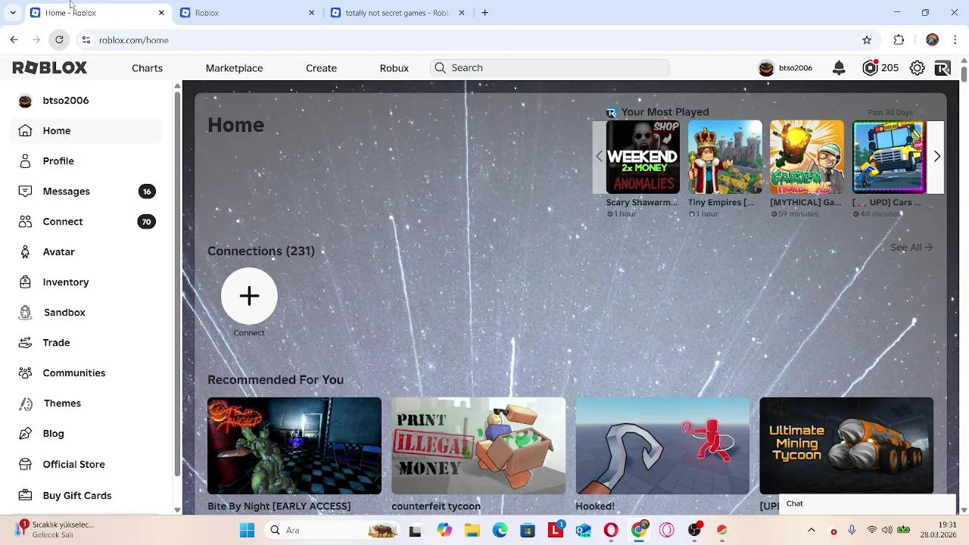969x545 pixels.
Task: Click the Messages 16 unread badge
Action: tap(147, 192)
